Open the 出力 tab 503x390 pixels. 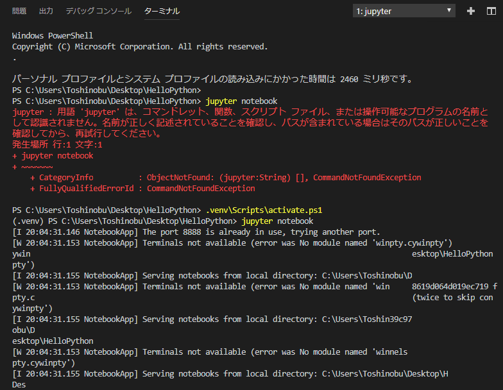pos(46,12)
